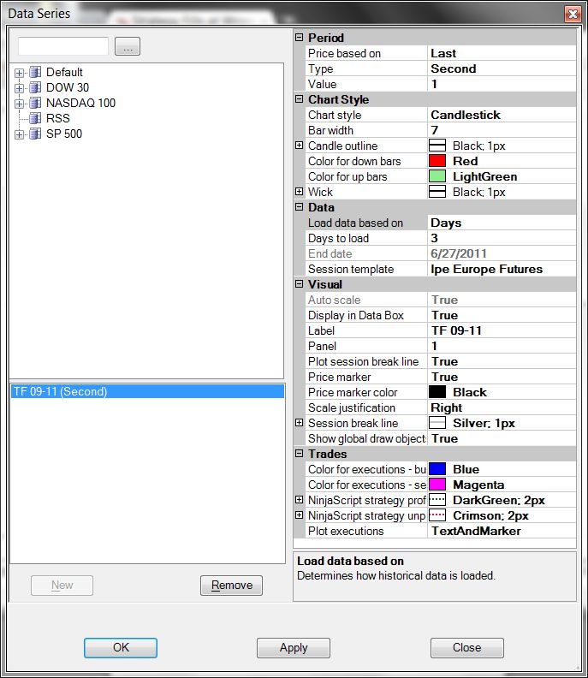Change the period Type value Second
The width and height of the screenshot is (588, 678).
pyautogui.click(x=502, y=68)
